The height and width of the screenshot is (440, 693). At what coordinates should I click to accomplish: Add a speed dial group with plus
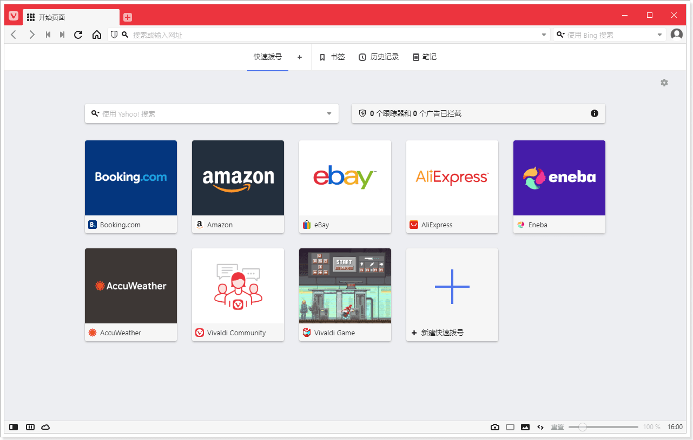click(300, 57)
